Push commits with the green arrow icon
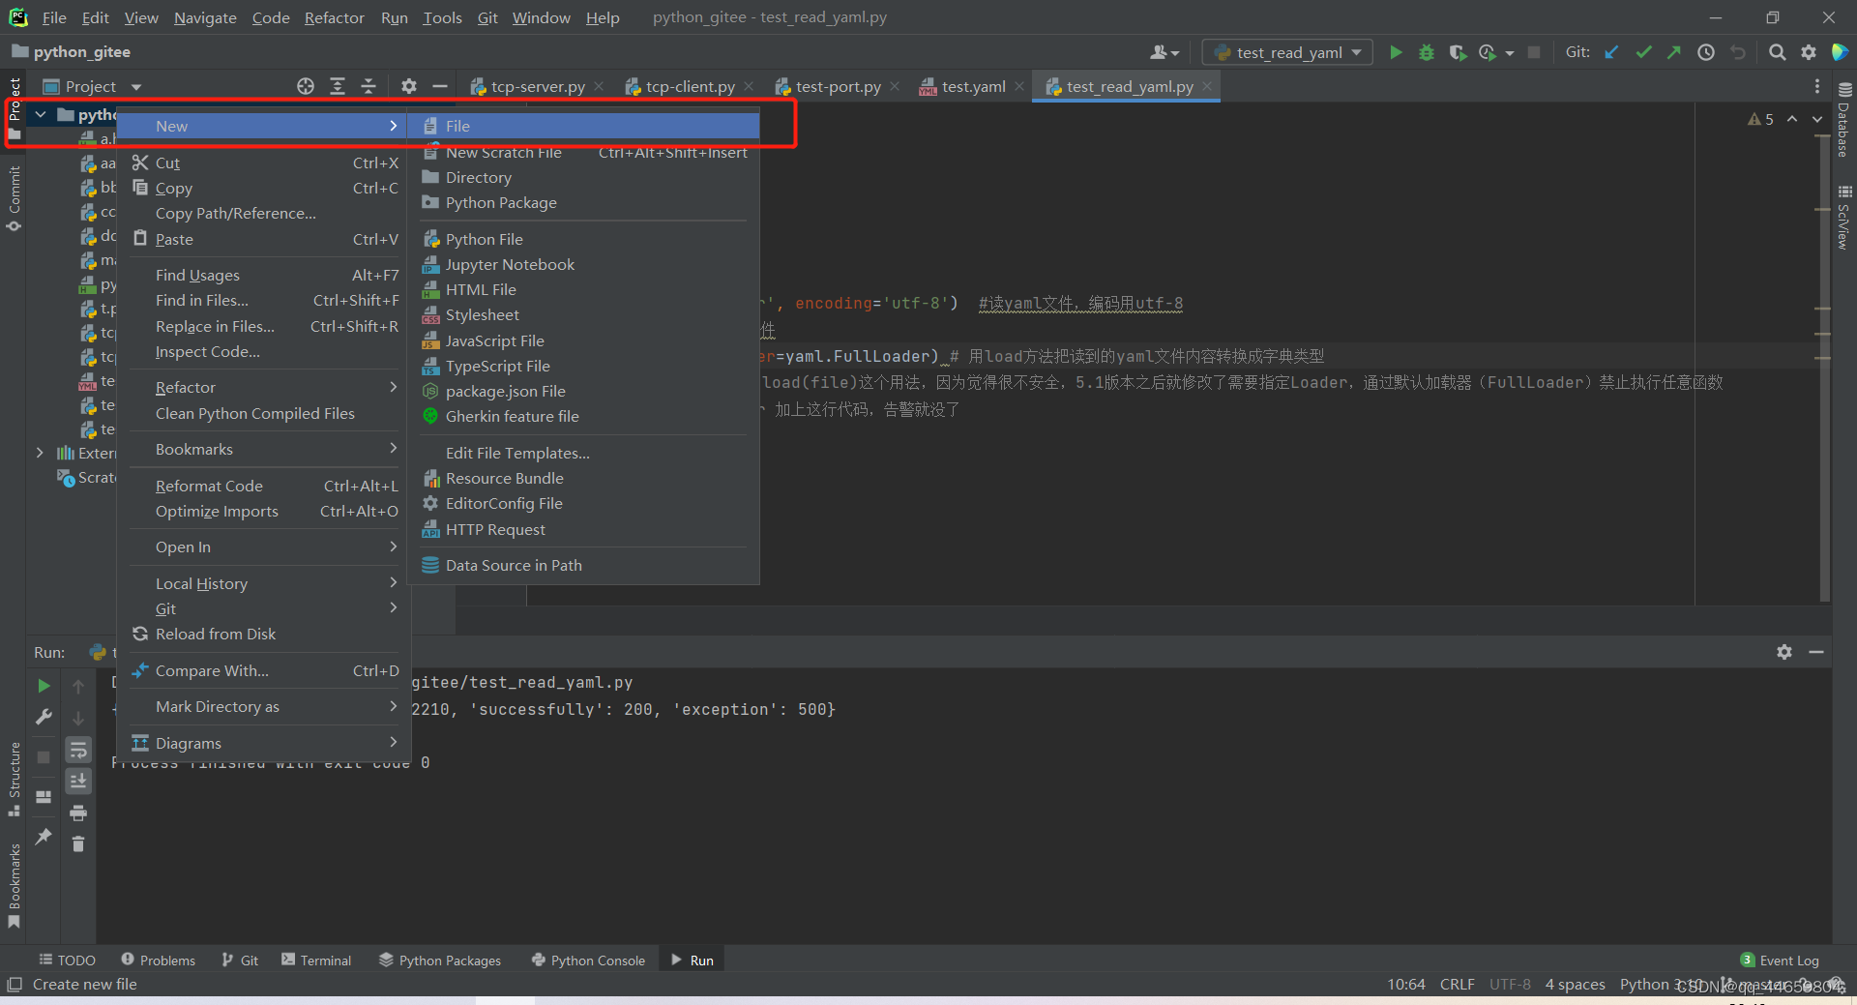1857x1005 pixels. coord(1673,52)
